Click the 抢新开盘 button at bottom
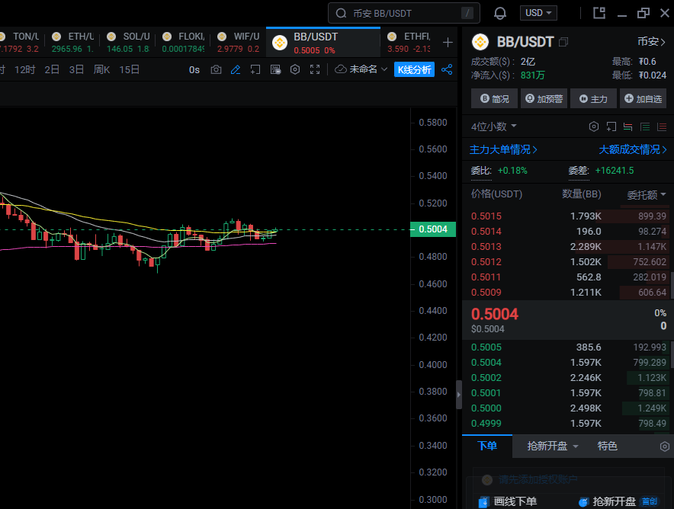 pyautogui.click(x=618, y=501)
